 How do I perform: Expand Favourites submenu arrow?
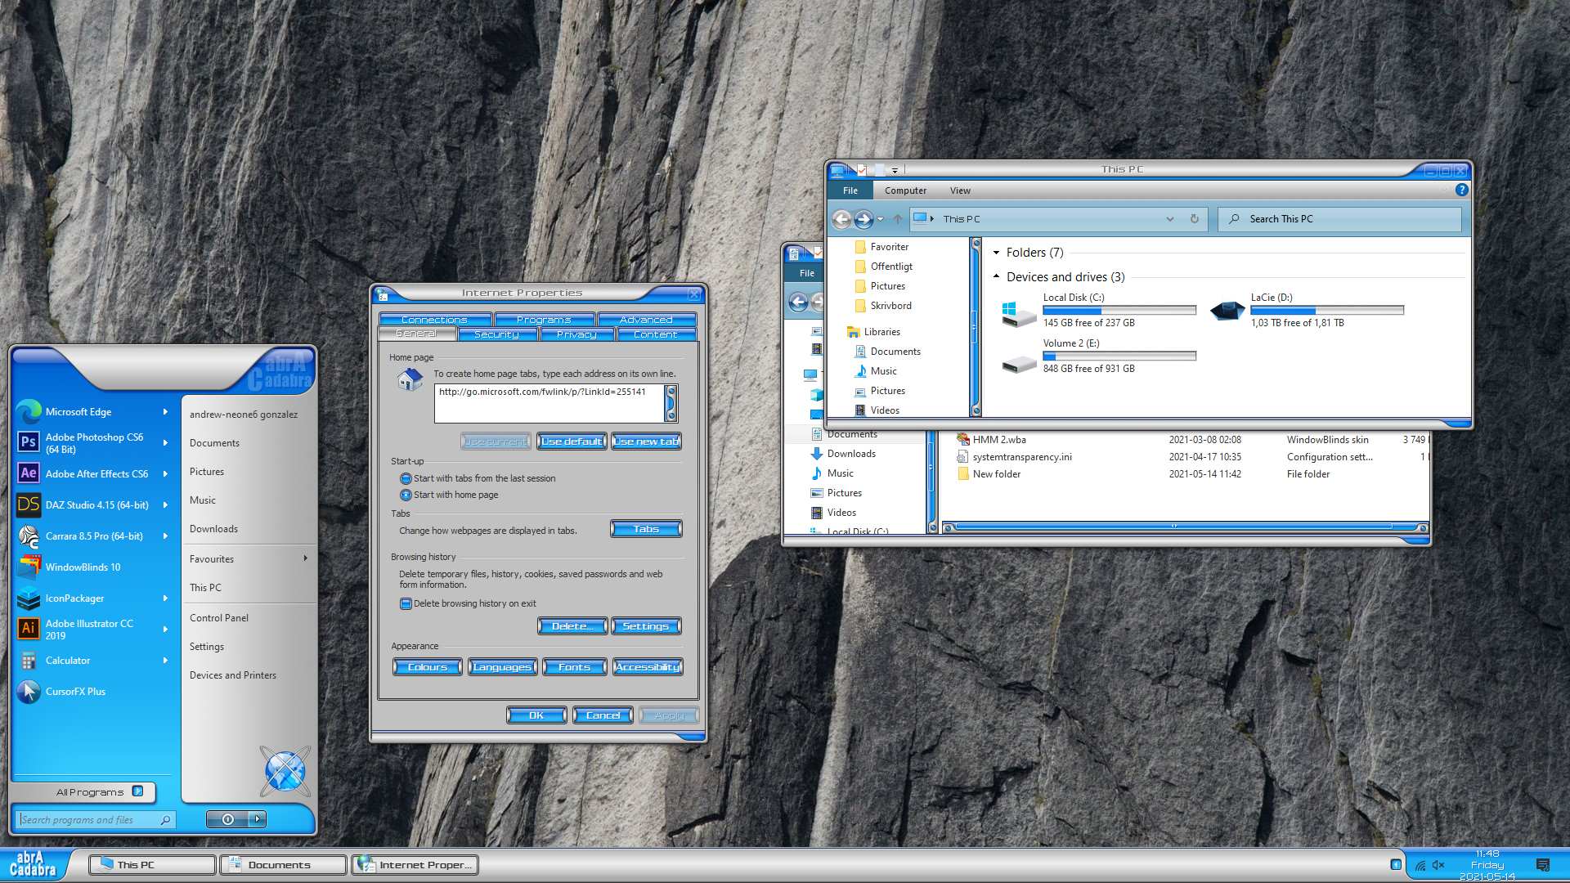(x=306, y=558)
